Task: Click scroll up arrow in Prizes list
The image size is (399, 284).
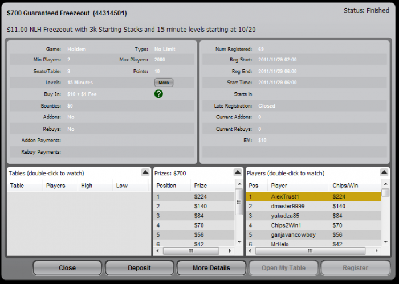Action: (239, 184)
